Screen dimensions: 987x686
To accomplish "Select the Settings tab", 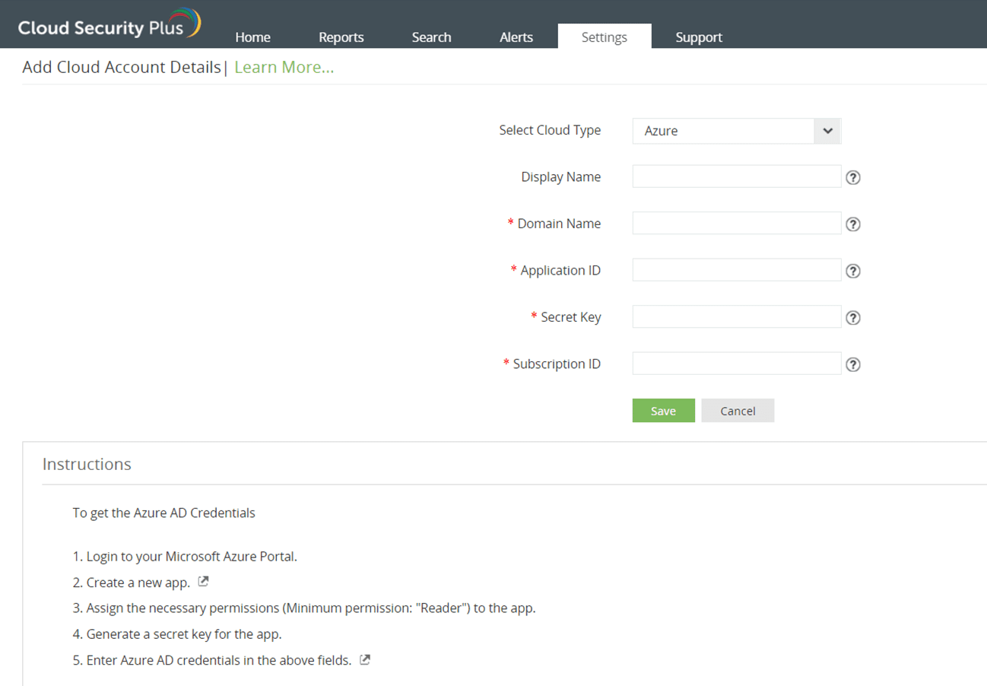I will [605, 37].
